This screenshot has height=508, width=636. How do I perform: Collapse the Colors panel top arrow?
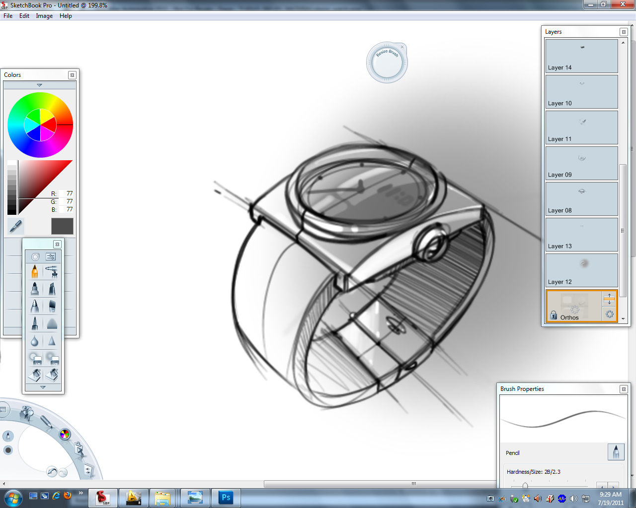point(40,85)
